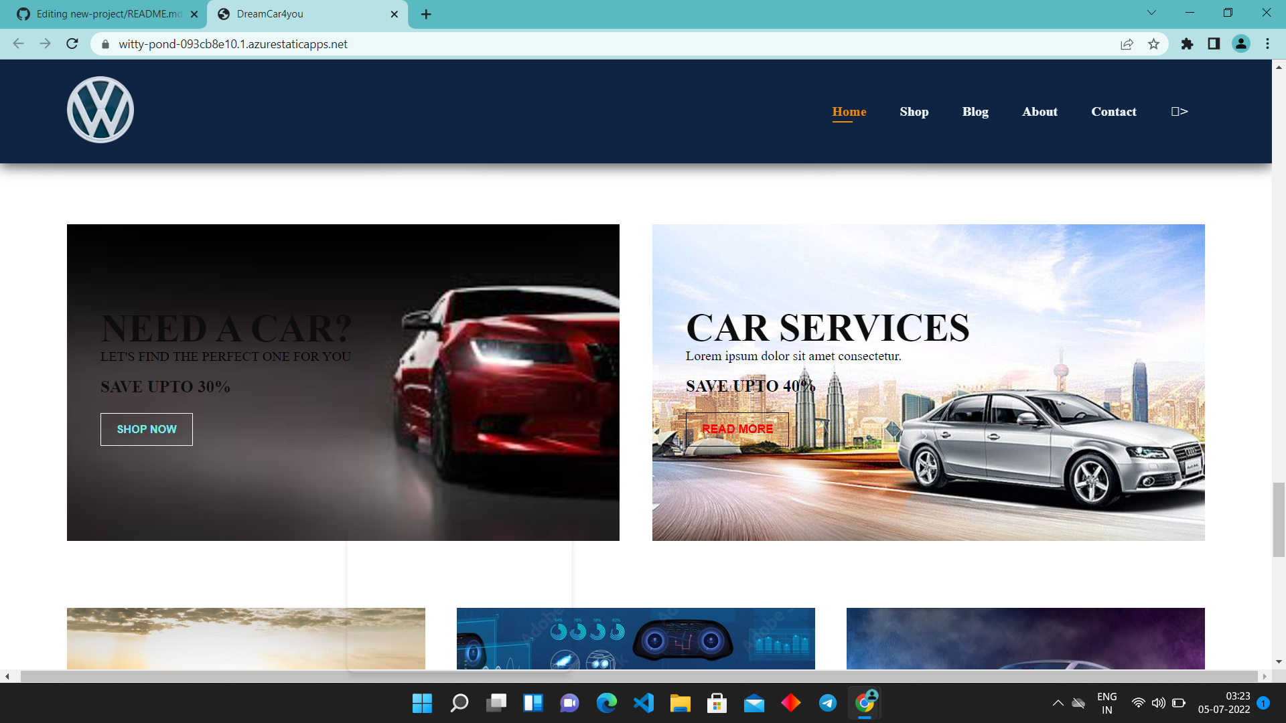Open Visual Studio Code from taskbar
Screen dimensions: 1286x723
(644, 703)
